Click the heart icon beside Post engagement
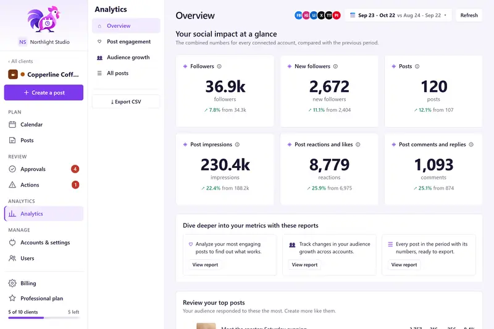 [x=99, y=41]
